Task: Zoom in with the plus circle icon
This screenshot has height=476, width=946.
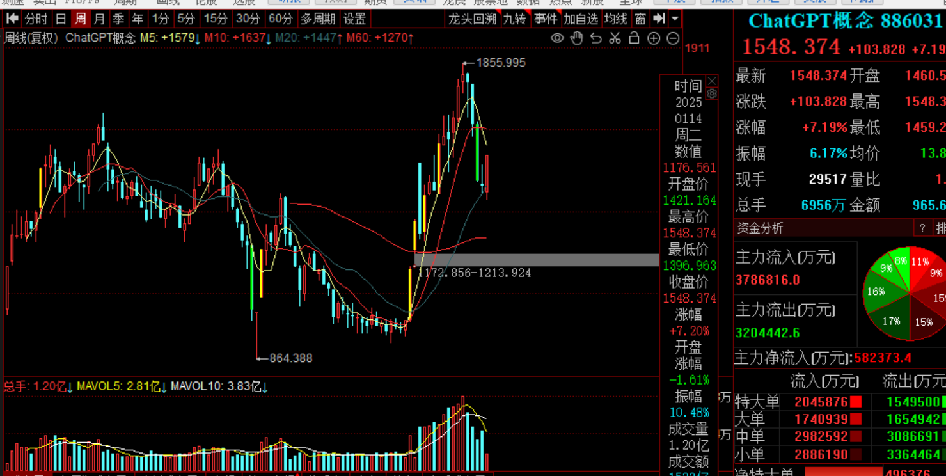Action: (x=654, y=38)
